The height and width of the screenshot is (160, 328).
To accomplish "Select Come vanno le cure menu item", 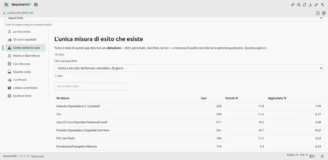I will (x=25, y=48).
